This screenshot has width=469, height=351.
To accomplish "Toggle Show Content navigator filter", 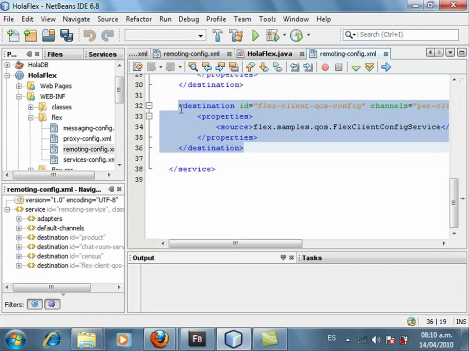I will pos(52,304).
